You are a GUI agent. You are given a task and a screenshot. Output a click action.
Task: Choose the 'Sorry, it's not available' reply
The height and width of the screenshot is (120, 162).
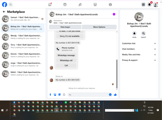(x=70, y=36)
